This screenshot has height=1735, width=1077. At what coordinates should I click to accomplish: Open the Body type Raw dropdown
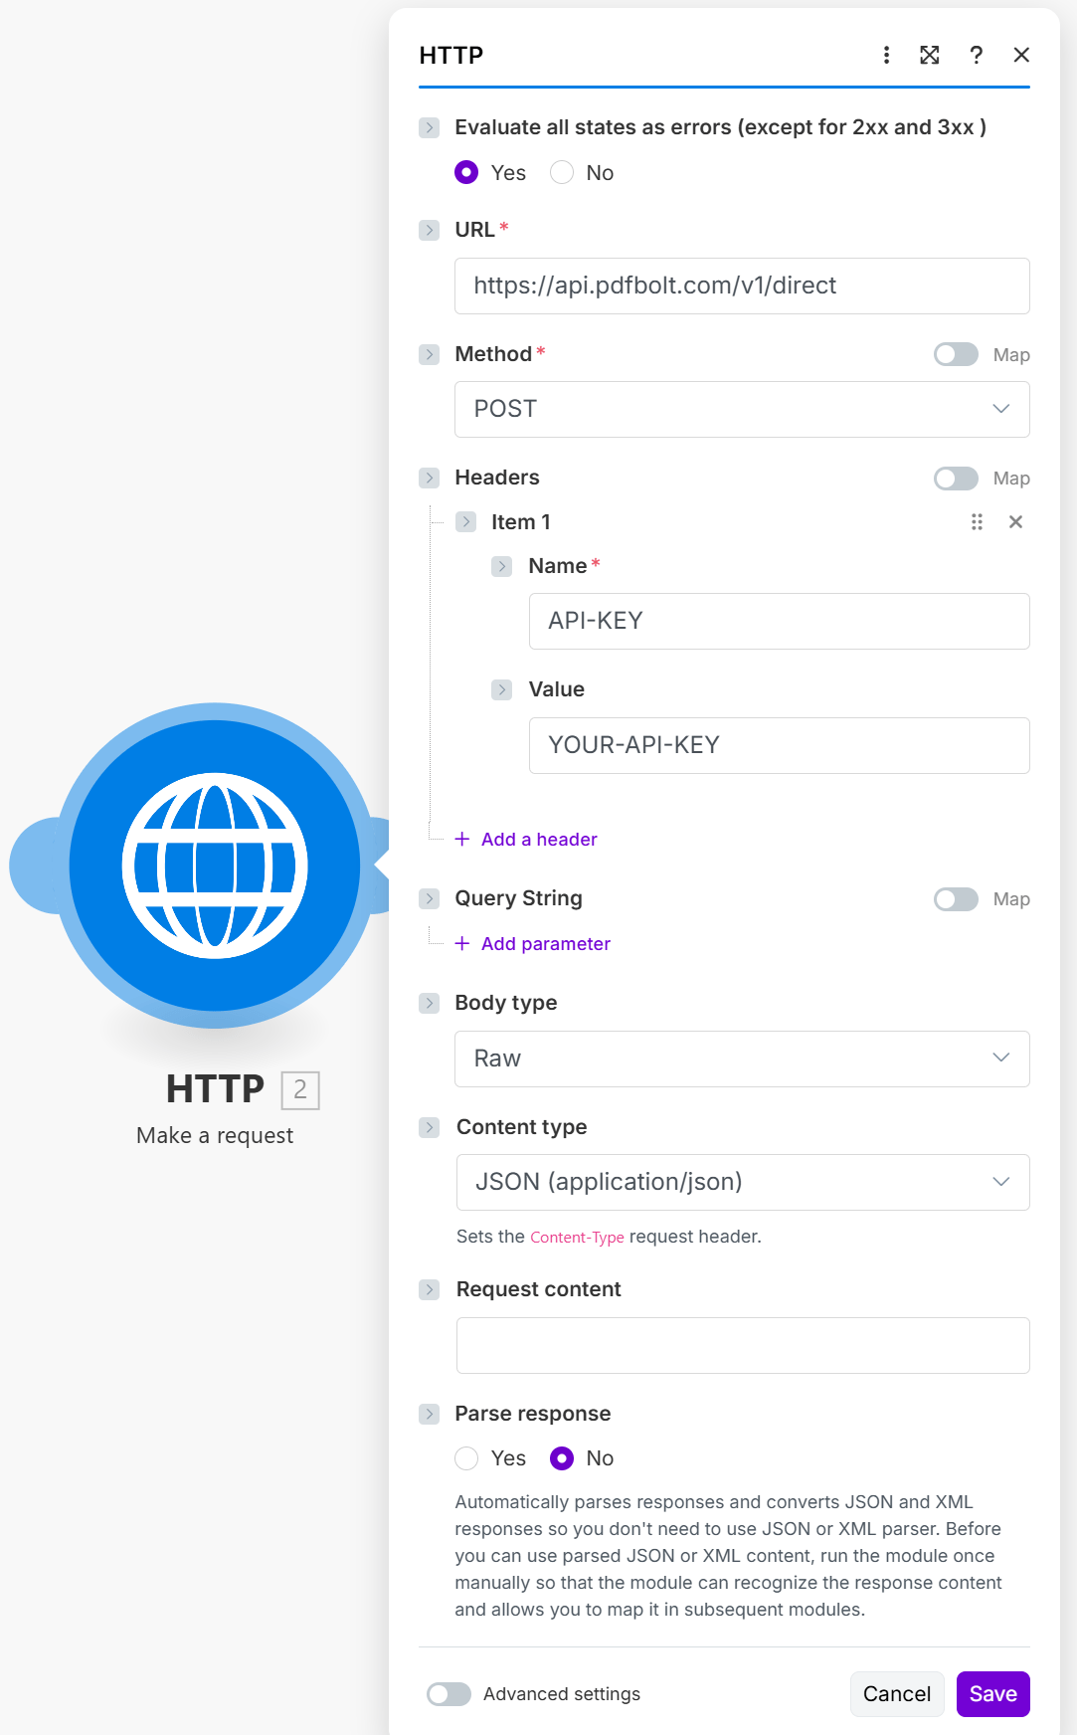pos(742,1059)
